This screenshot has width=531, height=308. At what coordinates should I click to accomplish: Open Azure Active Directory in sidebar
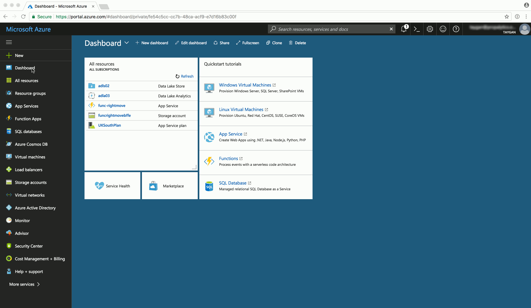(x=36, y=208)
